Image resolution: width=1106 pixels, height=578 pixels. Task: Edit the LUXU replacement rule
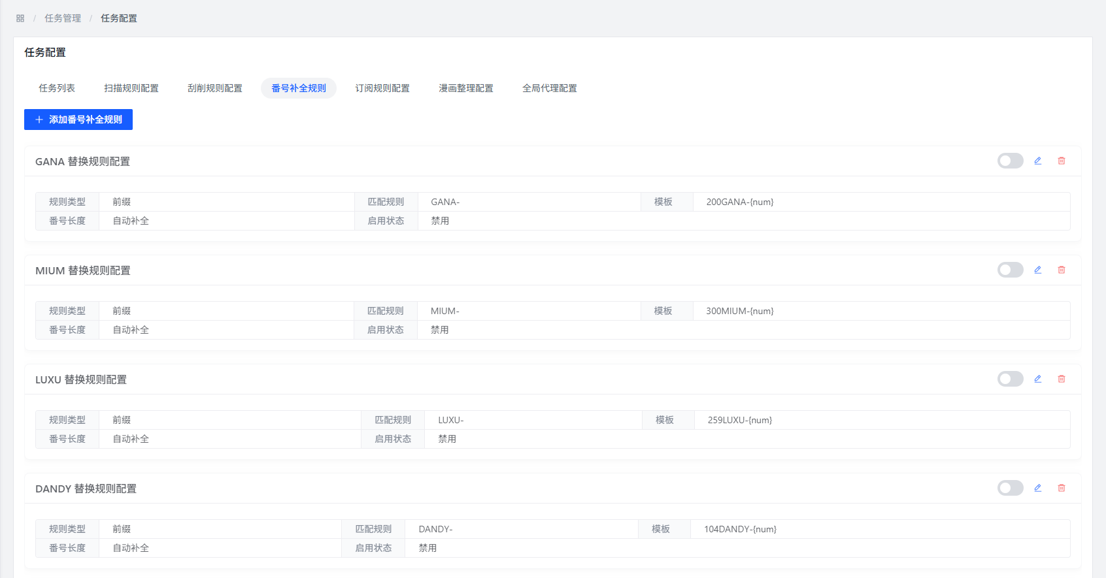1037,379
